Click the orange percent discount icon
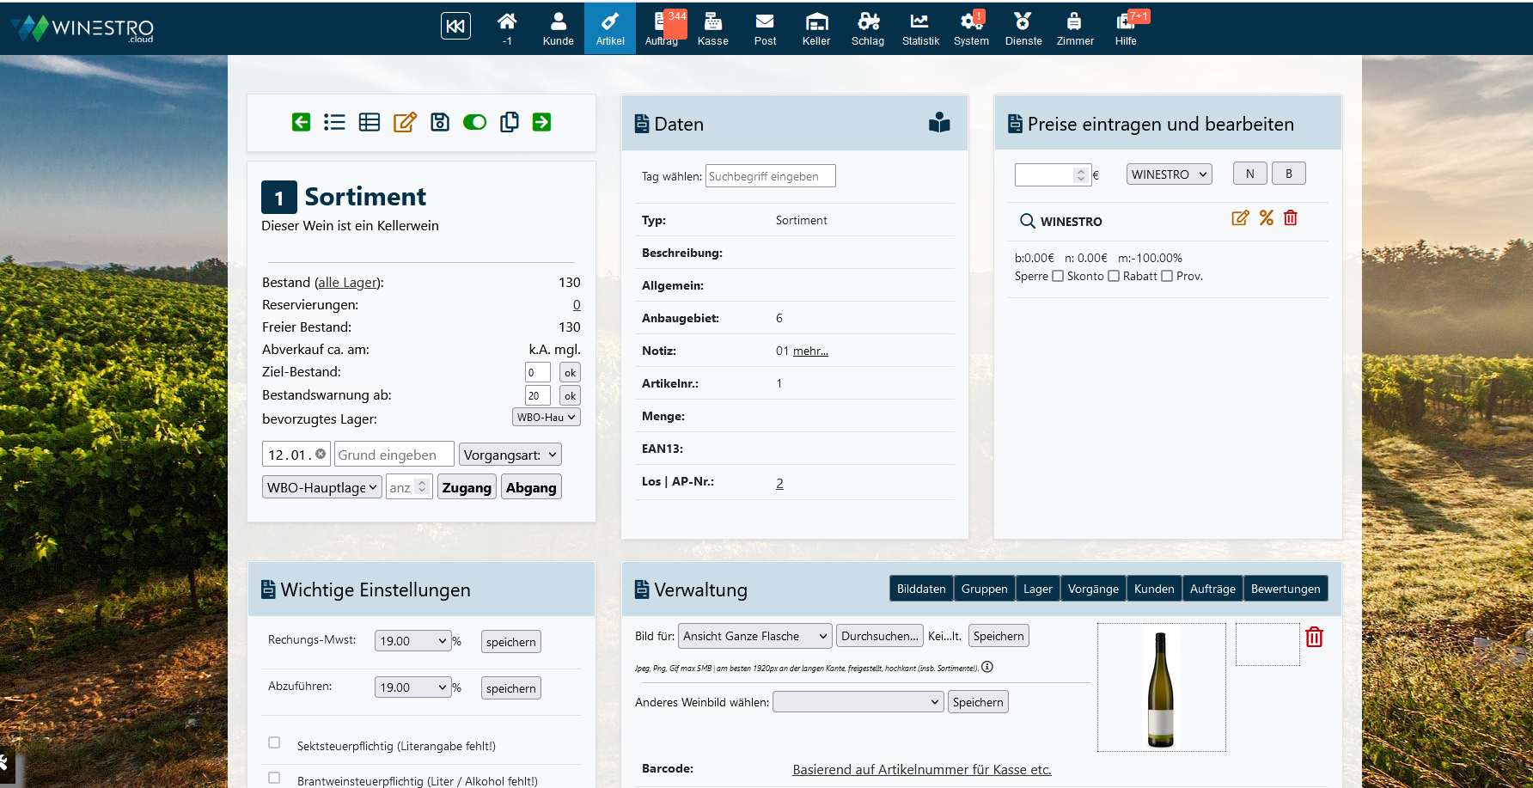This screenshot has height=788, width=1533. click(1266, 218)
